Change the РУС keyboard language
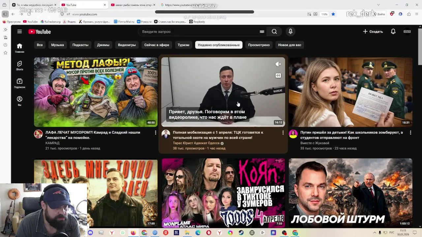Viewport: 422px width, 237px height. (x=392, y=233)
